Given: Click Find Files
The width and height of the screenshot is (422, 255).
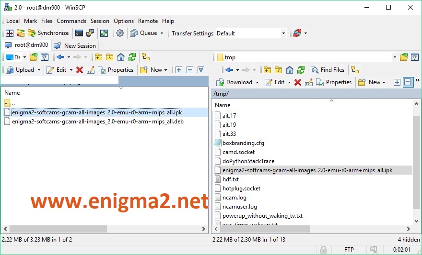Looking at the screenshot, I should click(x=328, y=70).
